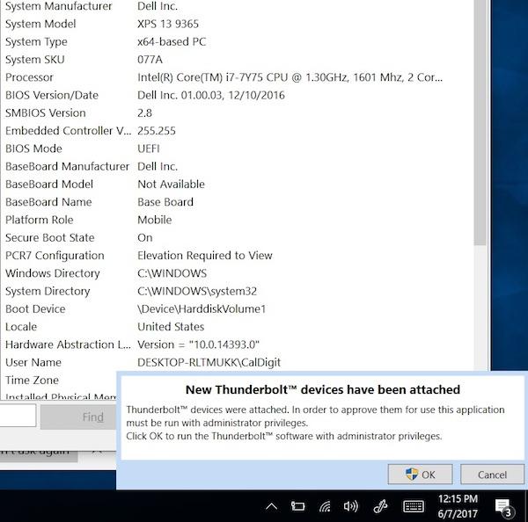The width and height of the screenshot is (528, 522).
Task: Click the value DESKTOP-RLTMUKK\CalDigit
Action: pos(209,363)
